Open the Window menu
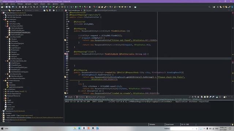This screenshot has width=234, height=131. pyautogui.click(x=55, y=4)
